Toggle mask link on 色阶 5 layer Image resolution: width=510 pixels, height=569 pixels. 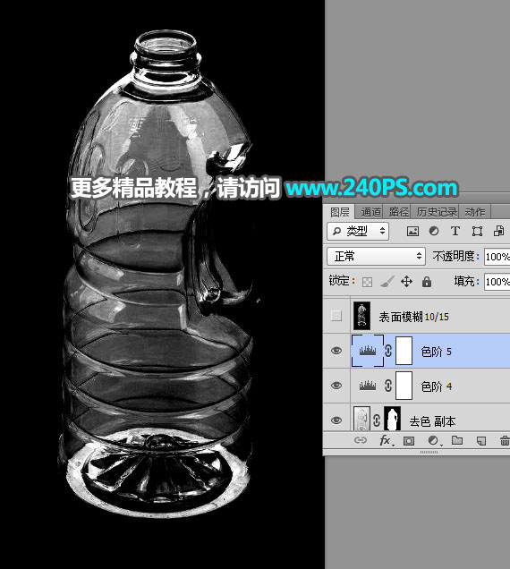click(388, 351)
